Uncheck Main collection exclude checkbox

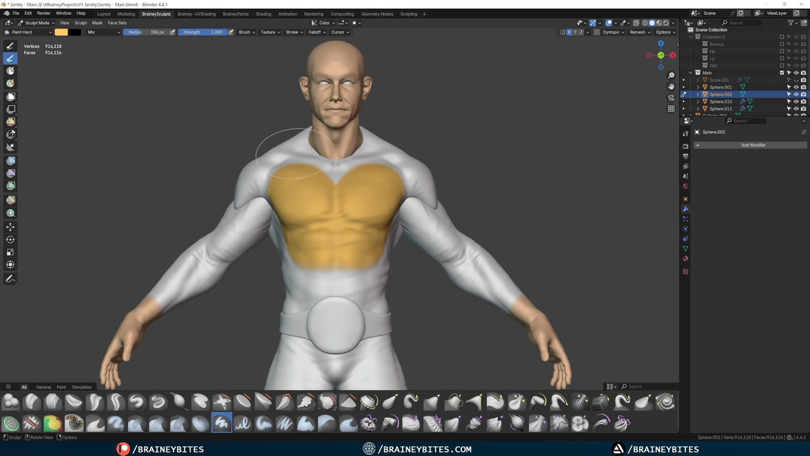tap(782, 73)
